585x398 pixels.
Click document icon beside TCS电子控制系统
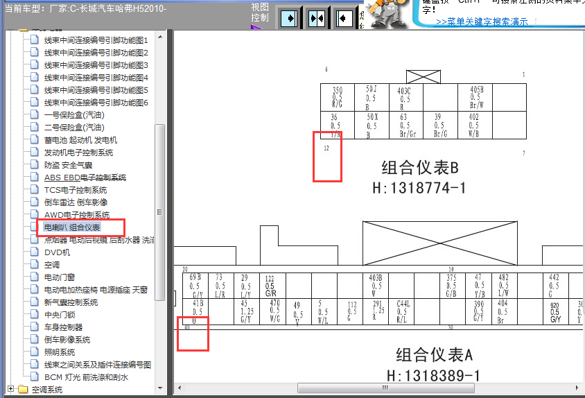point(35,190)
